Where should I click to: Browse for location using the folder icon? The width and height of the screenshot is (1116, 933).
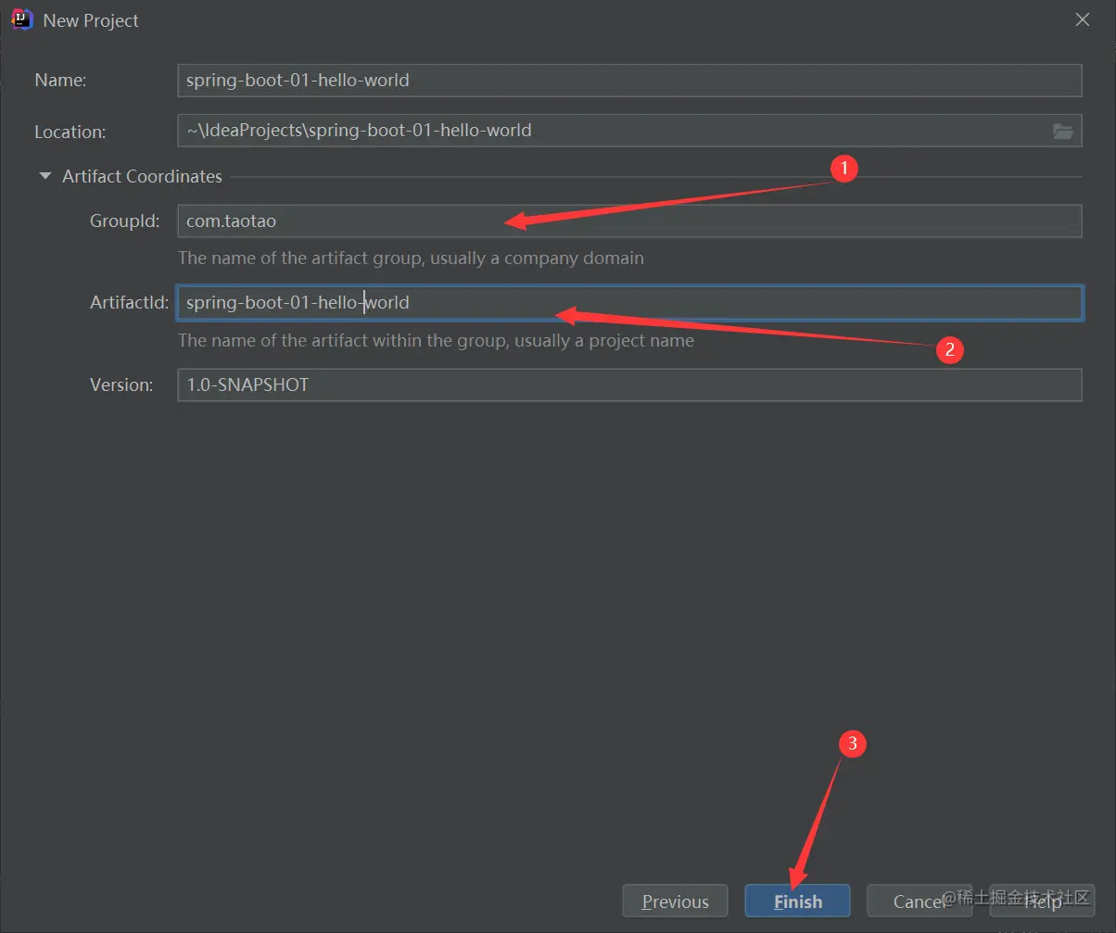tap(1063, 131)
